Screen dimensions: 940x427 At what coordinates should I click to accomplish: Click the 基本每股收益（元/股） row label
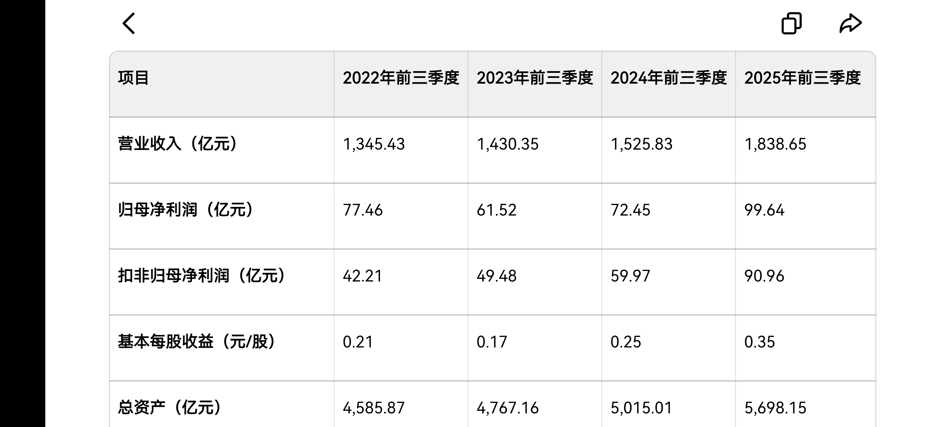click(197, 341)
